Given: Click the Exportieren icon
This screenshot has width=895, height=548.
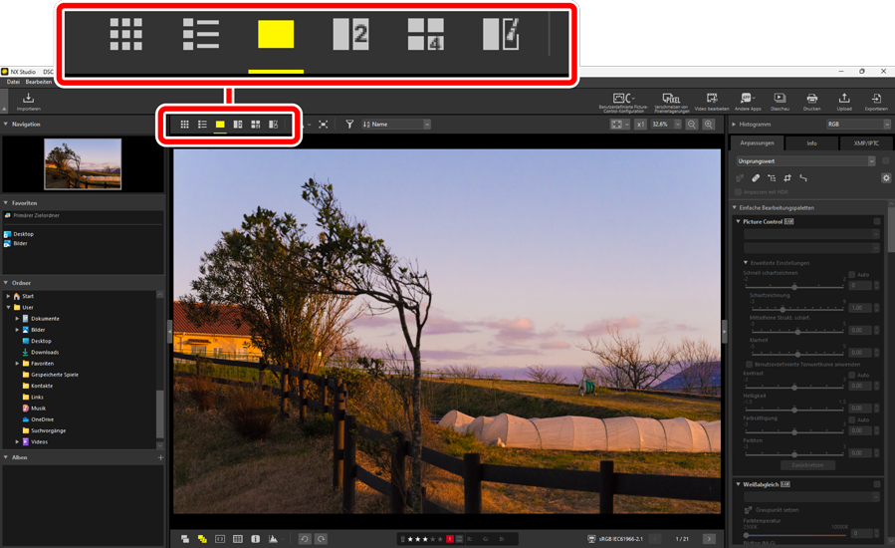Looking at the screenshot, I should tap(876, 102).
